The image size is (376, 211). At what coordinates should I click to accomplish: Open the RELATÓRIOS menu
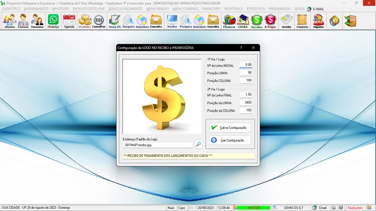[234, 9]
